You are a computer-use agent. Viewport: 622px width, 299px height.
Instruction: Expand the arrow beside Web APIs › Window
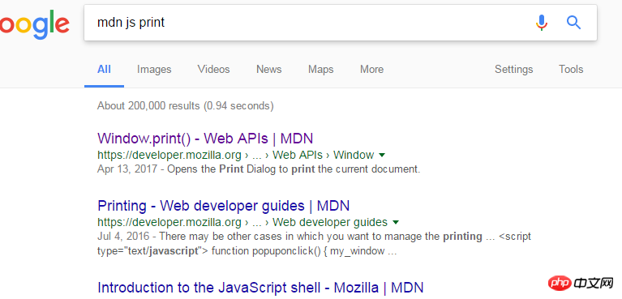(382, 155)
